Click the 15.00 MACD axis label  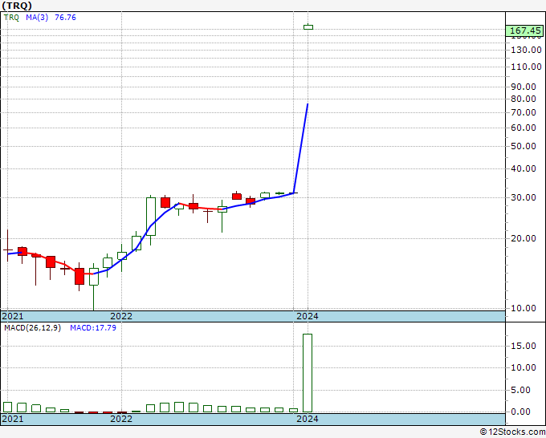[524, 346]
